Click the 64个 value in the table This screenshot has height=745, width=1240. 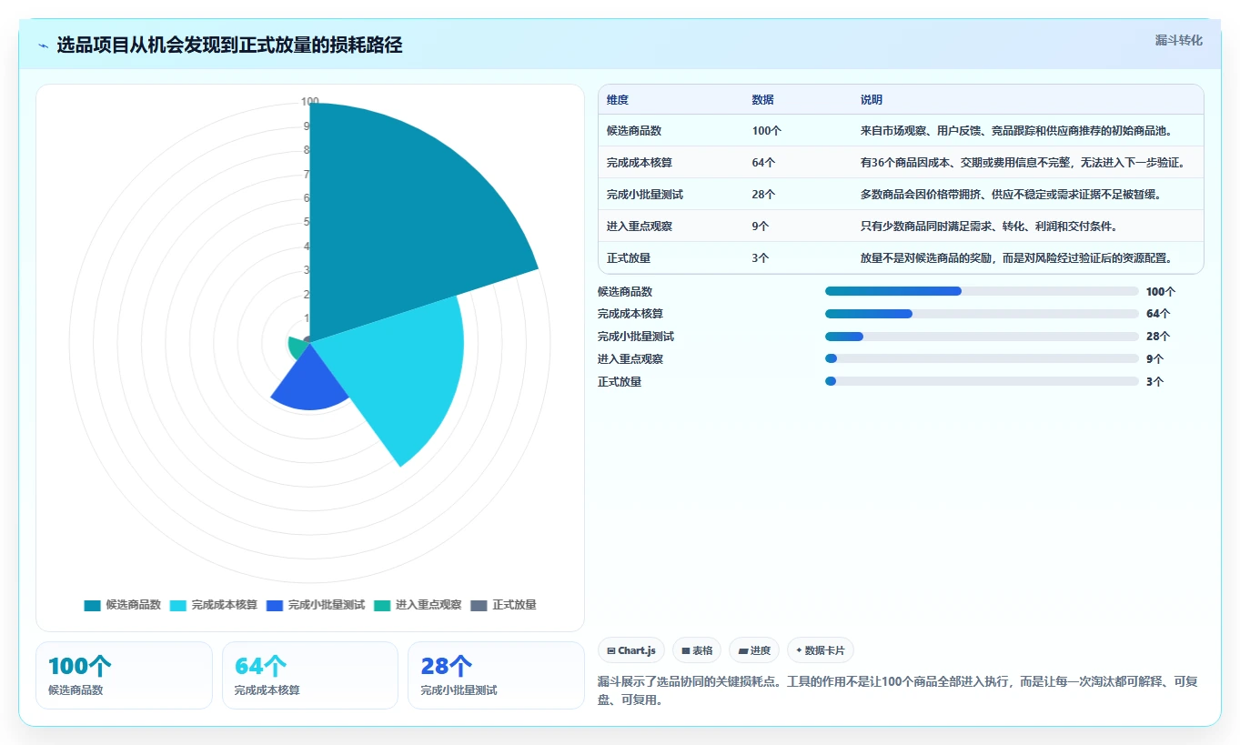click(764, 163)
